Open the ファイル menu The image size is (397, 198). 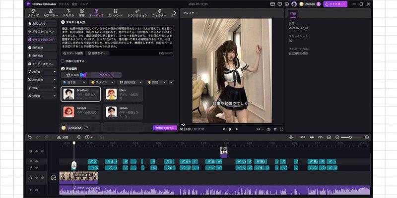pyautogui.click(x=64, y=4)
